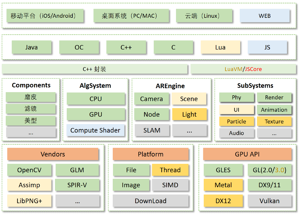
Task: Select the Vendors header
Action: click(53, 154)
